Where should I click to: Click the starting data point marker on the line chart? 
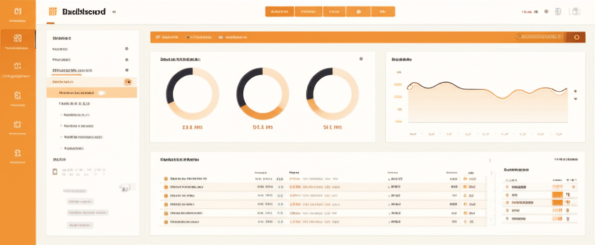pos(410,87)
